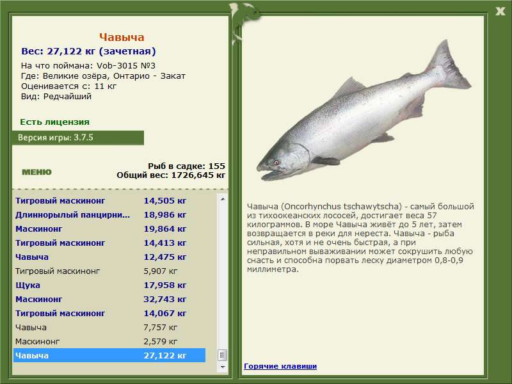Open the Горячие клавиши link
Viewport: 512px width, 384px height.
[280, 366]
